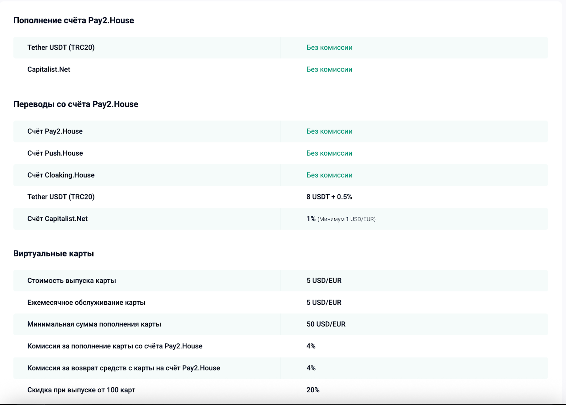Select the 'Счёт Pay2.House' transfer row

55,131
